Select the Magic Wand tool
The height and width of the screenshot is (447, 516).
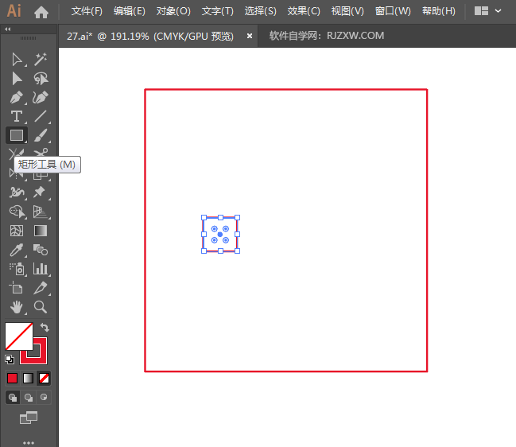pyautogui.click(x=41, y=60)
